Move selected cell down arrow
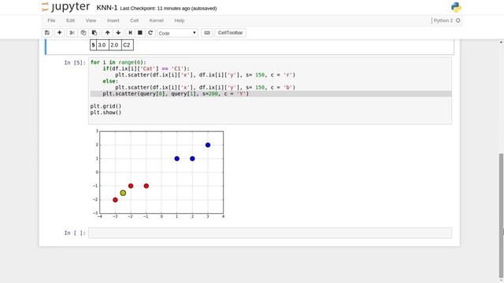 [119, 33]
